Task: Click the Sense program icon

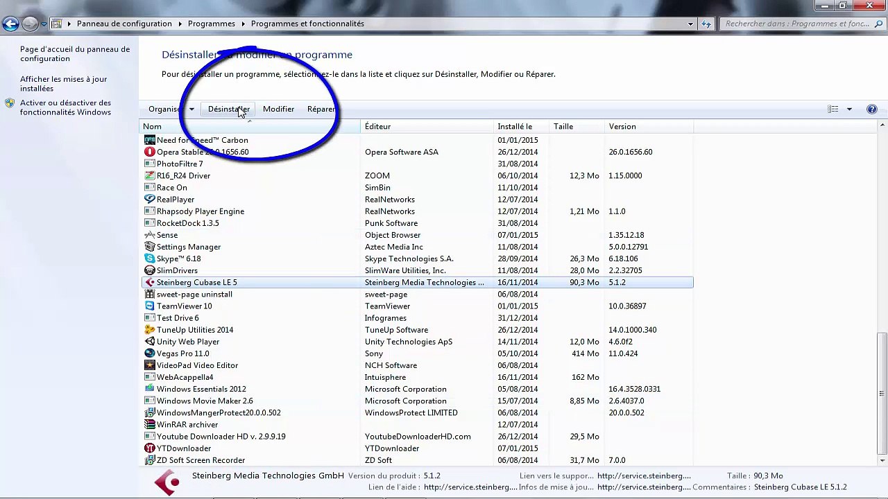Action: click(x=150, y=235)
